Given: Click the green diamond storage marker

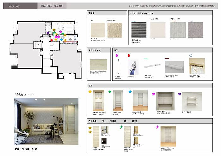Looking at the screenshot, I should 110,92.
